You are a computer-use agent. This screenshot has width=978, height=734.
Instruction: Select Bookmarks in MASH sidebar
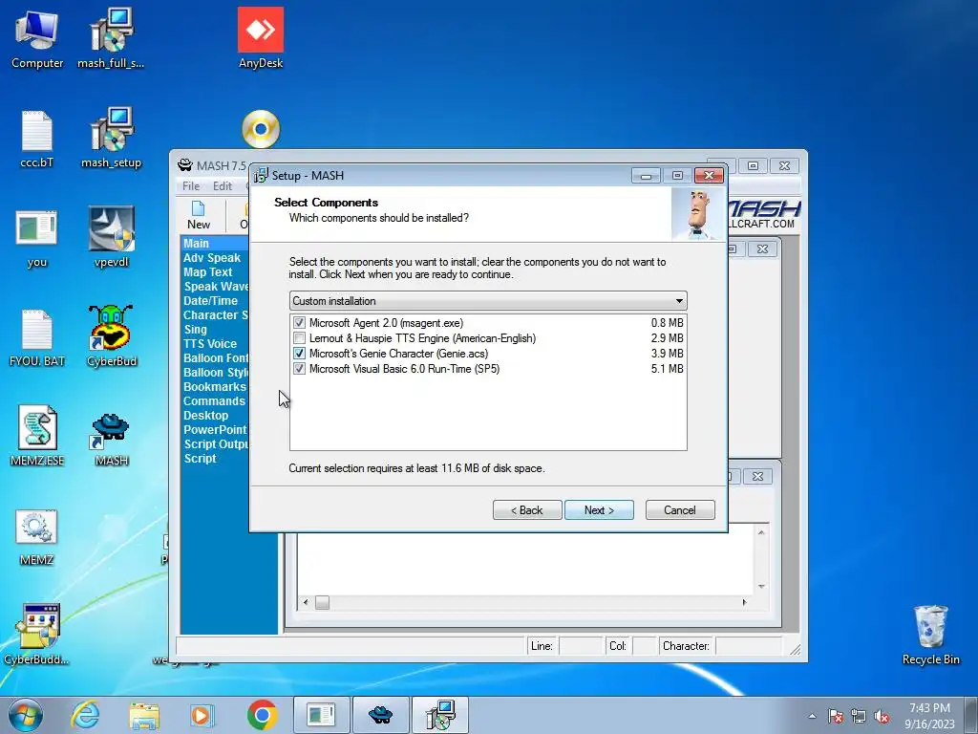pyautogui.click(x=215, y=387)
